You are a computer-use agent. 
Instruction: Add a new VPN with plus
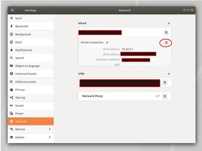point(169,74)
